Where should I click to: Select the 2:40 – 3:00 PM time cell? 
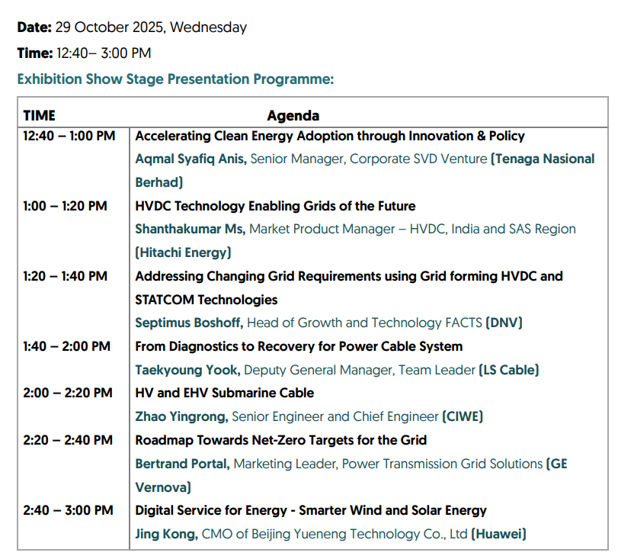[x=68, y=510]
